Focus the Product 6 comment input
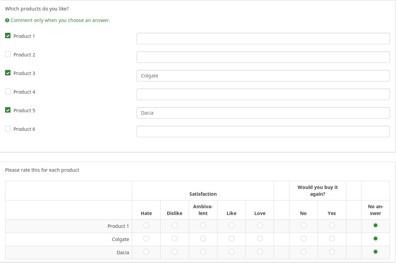The image size is (396, 263). pyautogui.click(x=263, y=131)
